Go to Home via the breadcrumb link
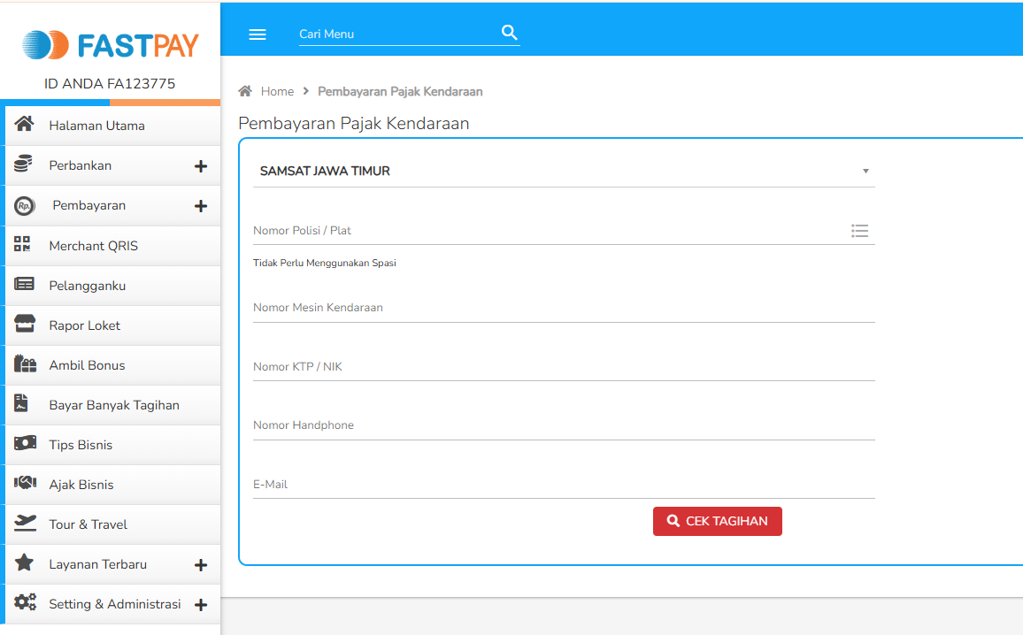1023x635 pixels. point(277,91)
